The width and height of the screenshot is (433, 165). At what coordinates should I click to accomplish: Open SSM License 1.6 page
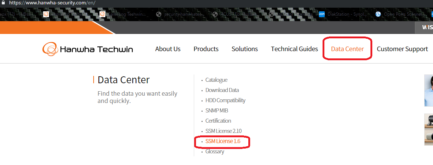(x=223, y=141)
